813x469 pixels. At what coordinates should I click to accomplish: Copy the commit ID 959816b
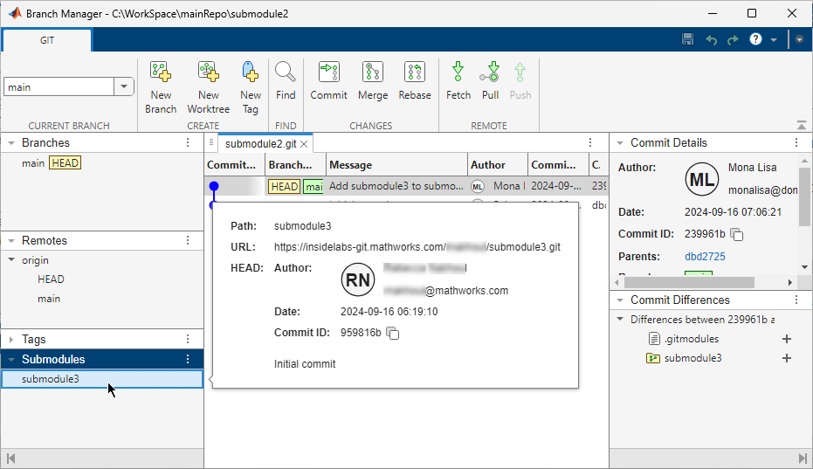pyautogui.click(x=394, y=333)
